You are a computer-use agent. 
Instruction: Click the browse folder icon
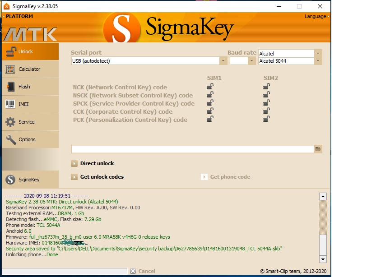point(318,149)
